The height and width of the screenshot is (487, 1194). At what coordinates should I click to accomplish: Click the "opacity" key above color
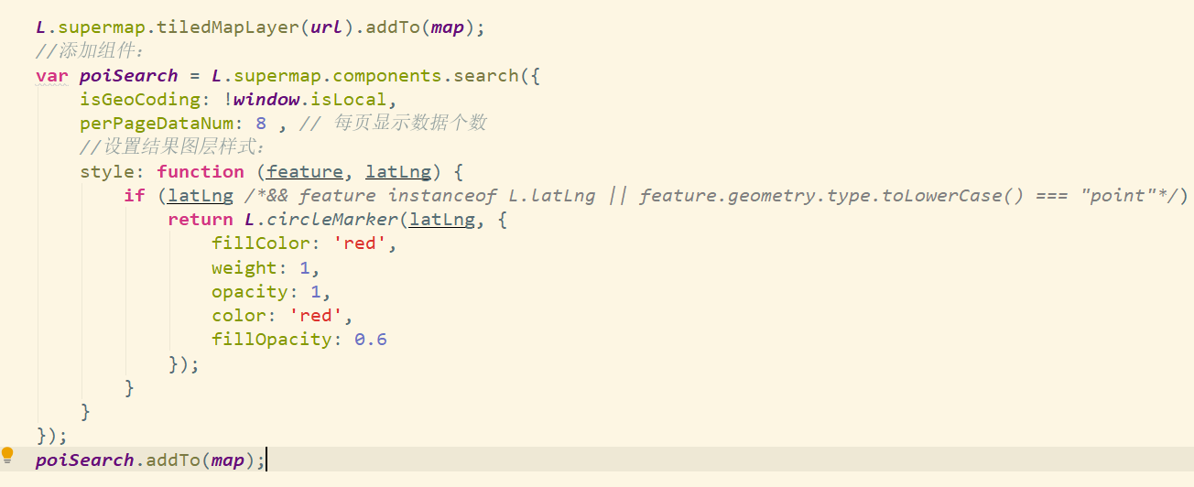(x=249, y=291)
